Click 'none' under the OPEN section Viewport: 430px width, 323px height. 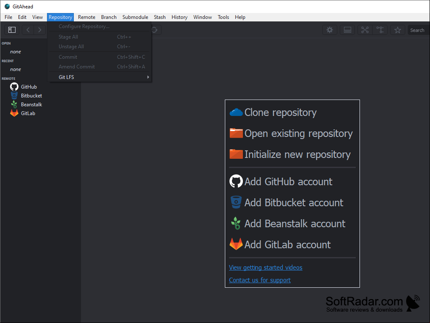16,52
